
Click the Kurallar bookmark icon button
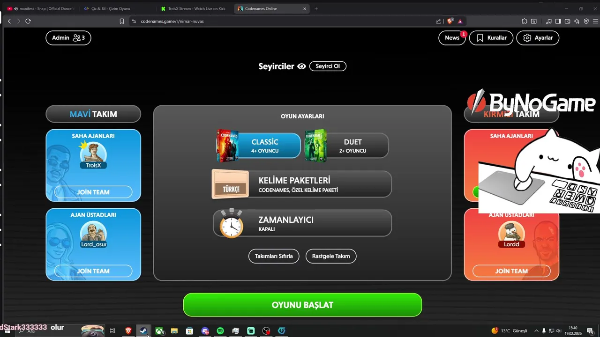pyautogui.click(x=491, y=38)
